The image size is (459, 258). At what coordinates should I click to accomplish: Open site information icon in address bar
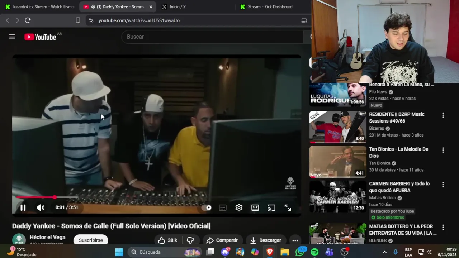pyautogui.click(x=91, y=20)
